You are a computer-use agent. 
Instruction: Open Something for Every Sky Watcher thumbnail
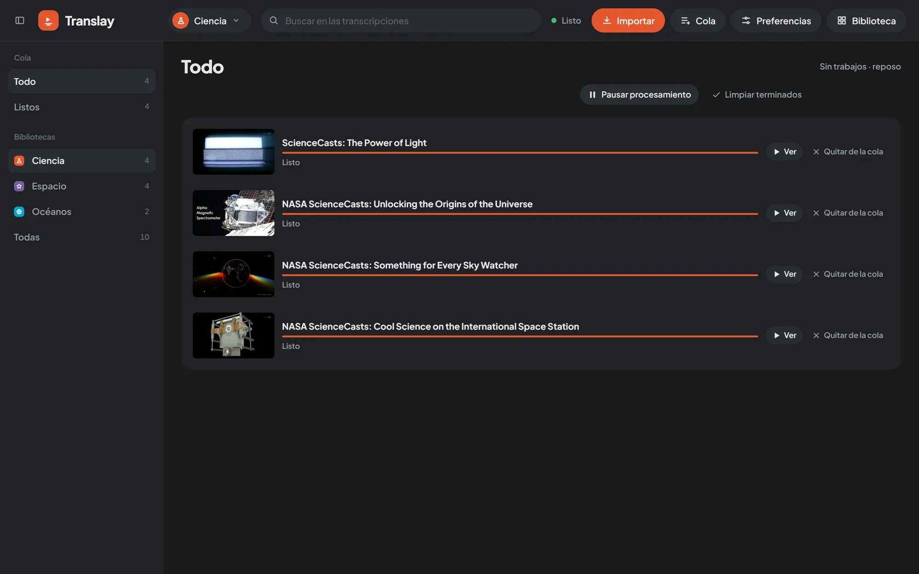233,274
